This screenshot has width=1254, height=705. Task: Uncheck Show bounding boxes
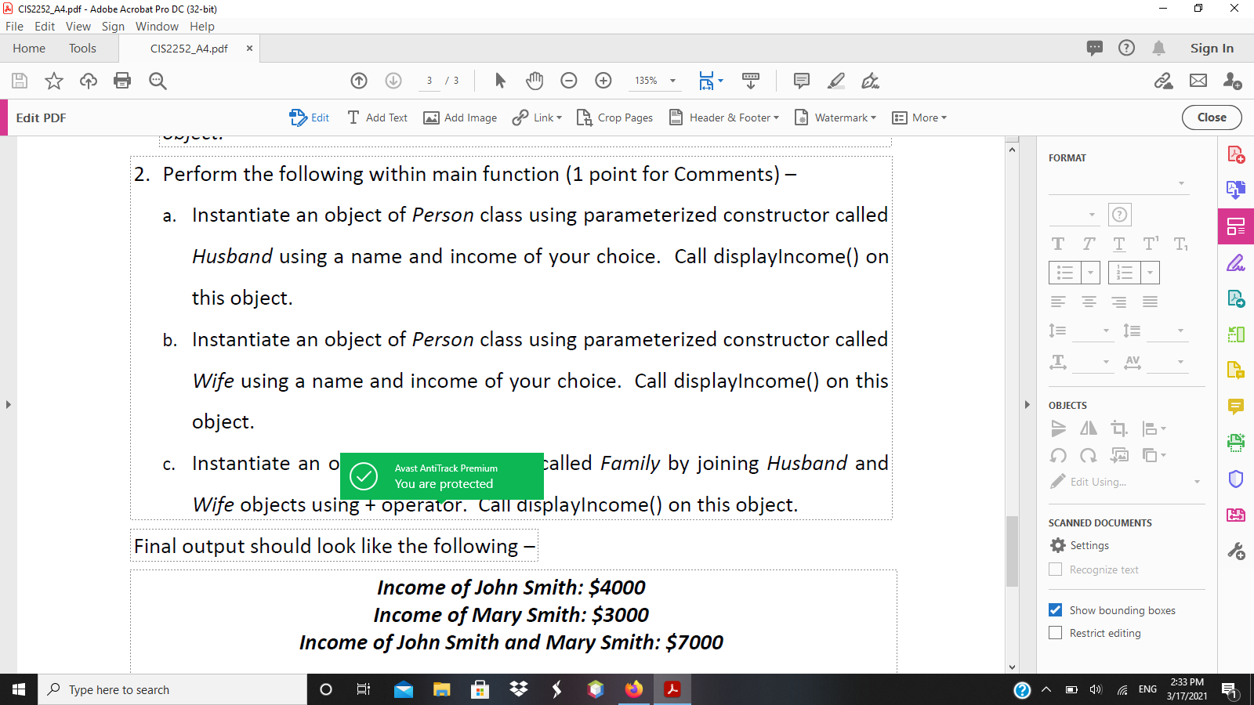pos(1055,609)
